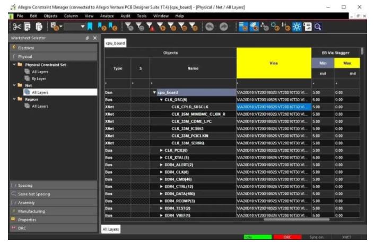The height and width of the screenshot is (242, 374).
Task: Collapse the CLK_OSC(6) bus row
Action: click(161, 100)
